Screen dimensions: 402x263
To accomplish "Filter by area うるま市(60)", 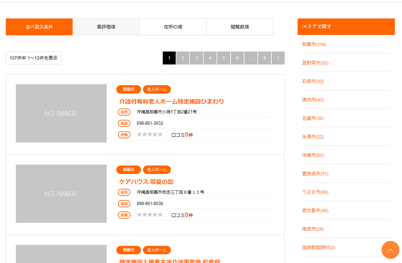I will point(315,192).
